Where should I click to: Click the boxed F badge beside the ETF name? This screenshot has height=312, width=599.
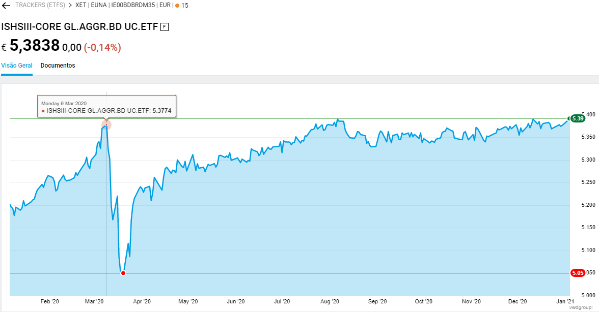tap(164, 27)
